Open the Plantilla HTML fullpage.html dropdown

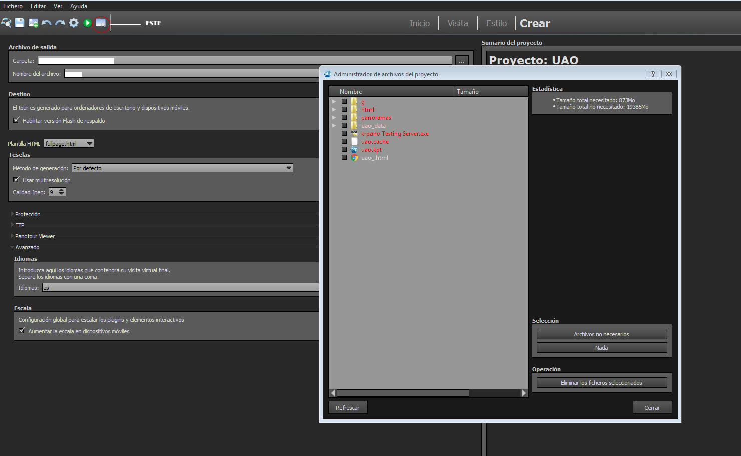(x=69, y=143)
